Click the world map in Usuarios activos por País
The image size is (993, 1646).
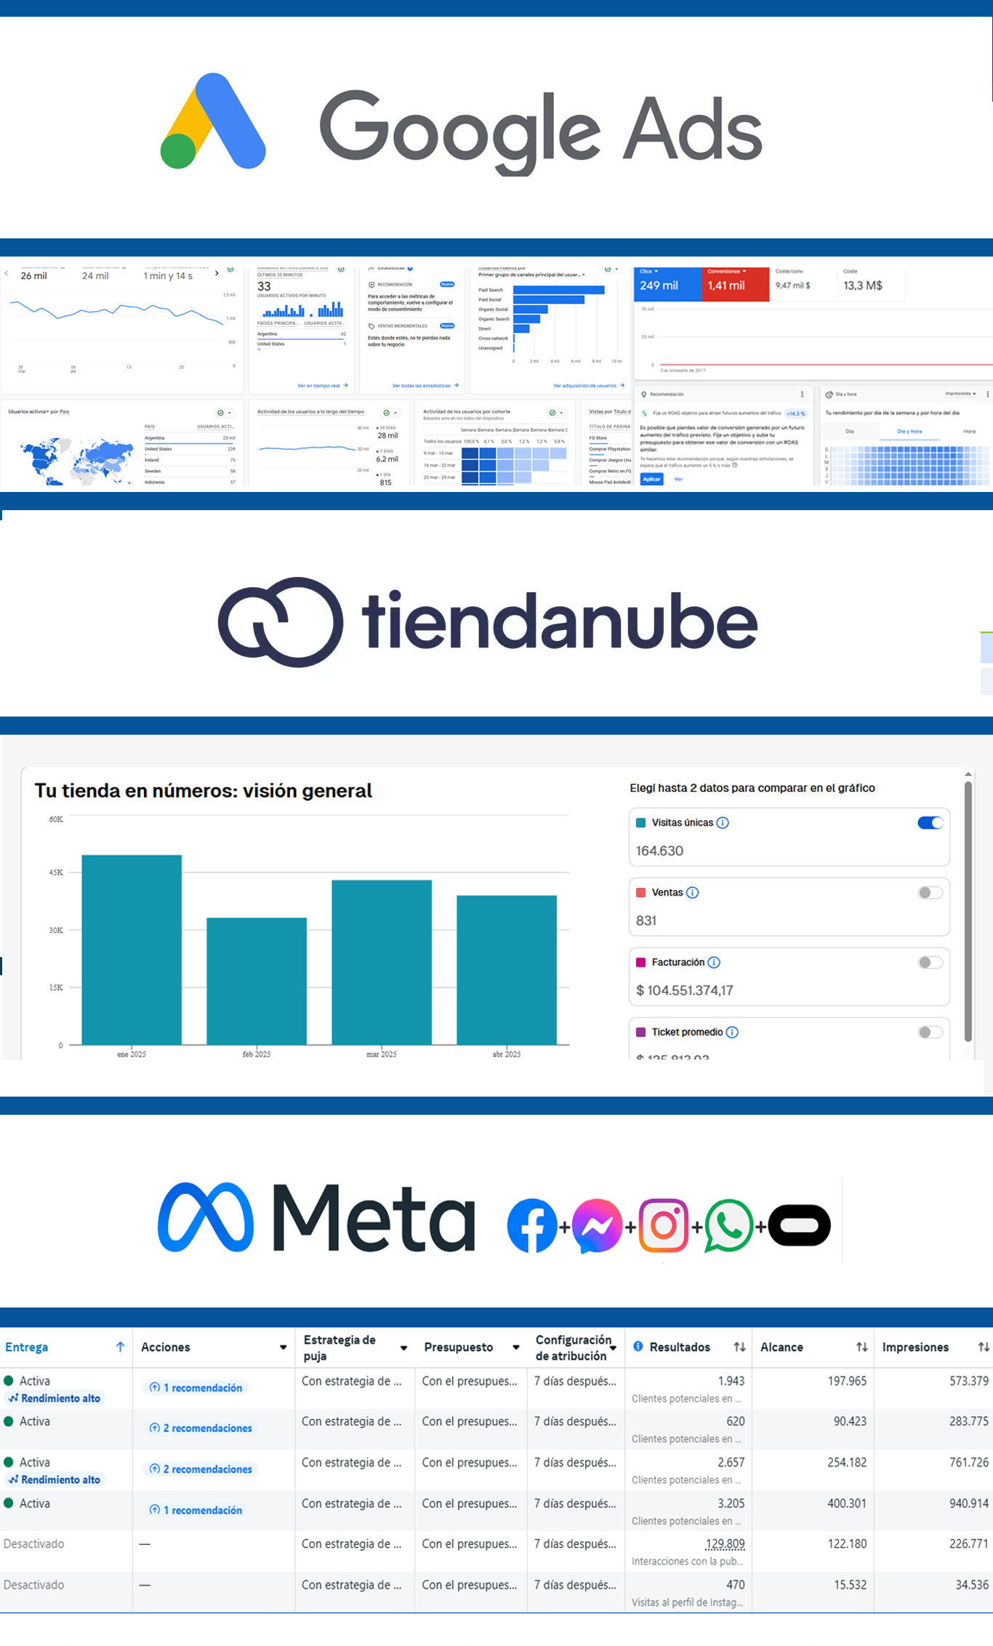pos(78,461)
